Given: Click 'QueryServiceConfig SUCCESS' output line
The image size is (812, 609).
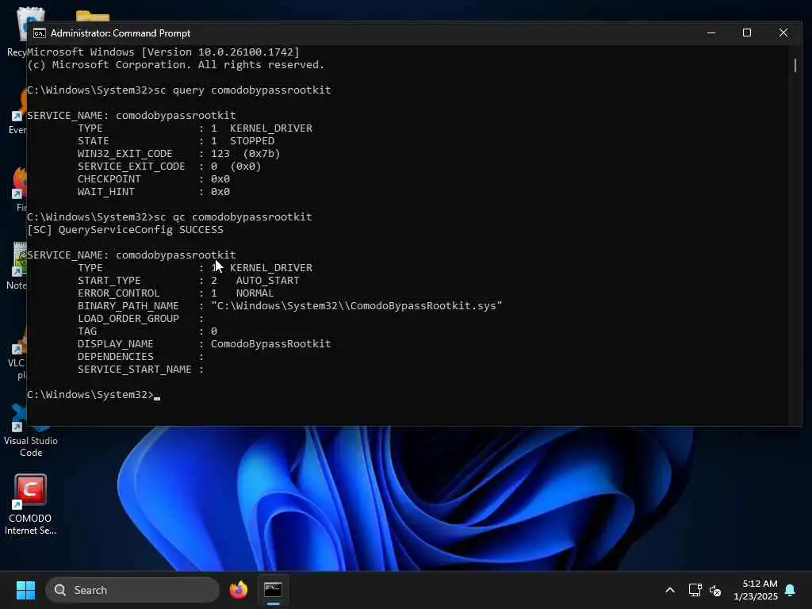Looking at the screenshot, I should (125, 229).
